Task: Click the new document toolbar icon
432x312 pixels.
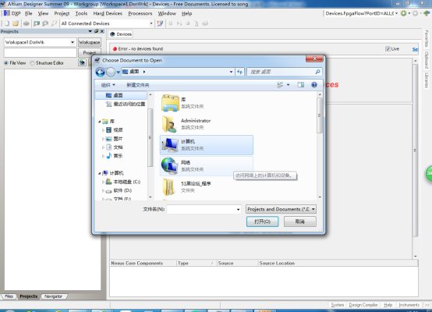Action: (7, 23)
